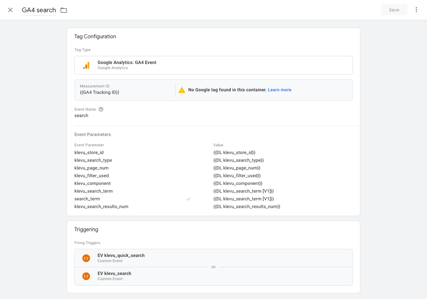Click the EV klevu_search trigger icon
427x299 pixels.
[86, 276]
